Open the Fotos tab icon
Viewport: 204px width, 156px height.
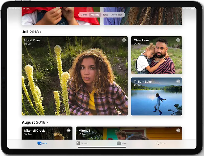(40, 143)
